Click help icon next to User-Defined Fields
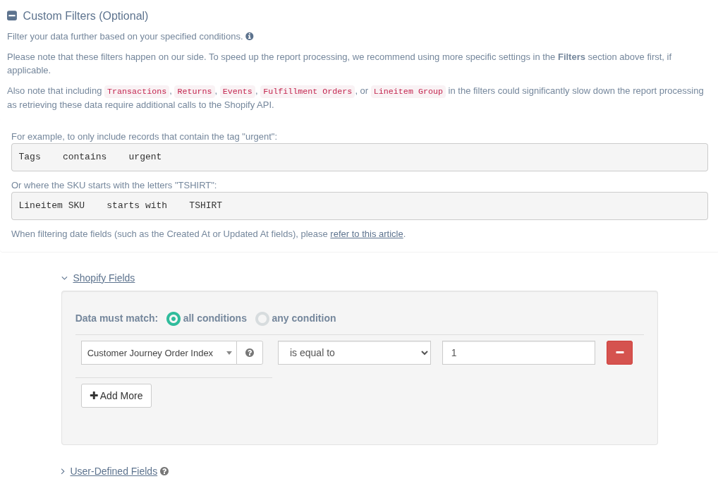The height and width of the screenshot is (486, 718). 164,471
